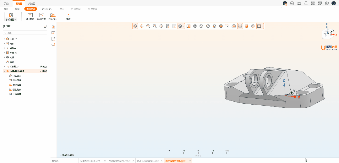Image resolution: width=339 pixels, height=163 pixels.
Task: Click the fully orange shaded cube icon
Action: [221, 26]
